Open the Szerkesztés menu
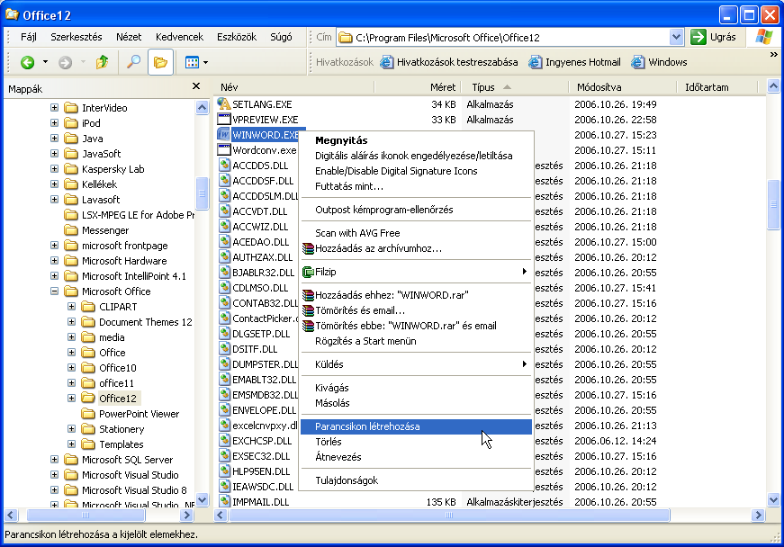Screen dimensions: 784x547 click(76, 37)
